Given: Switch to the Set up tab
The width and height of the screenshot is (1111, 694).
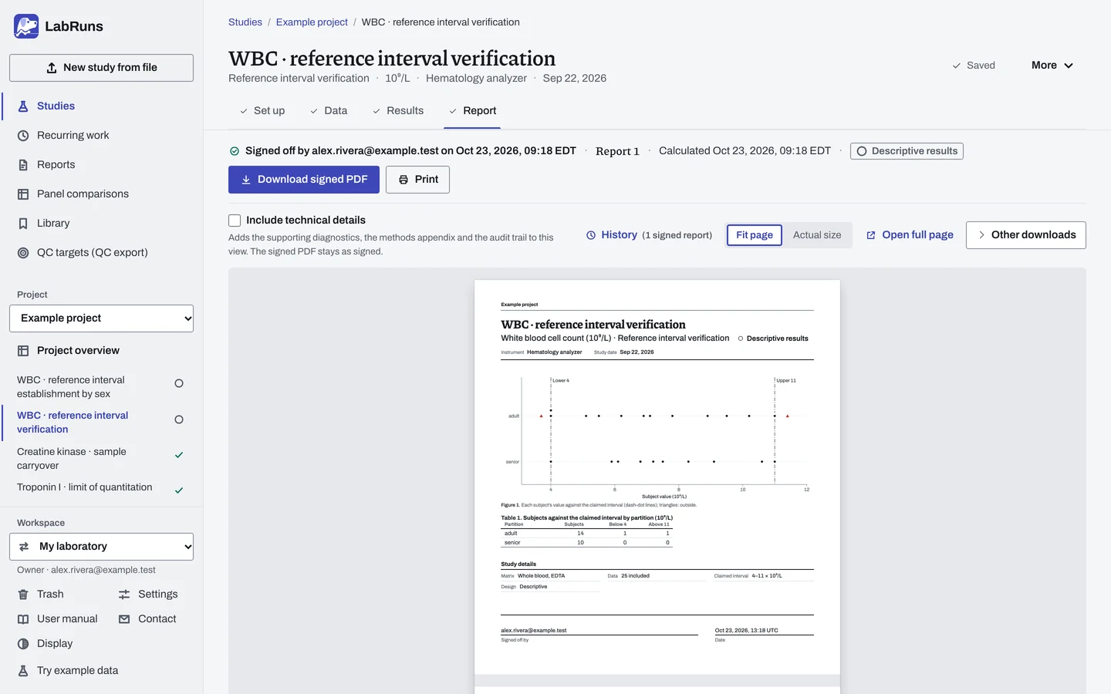Looking at the screenshot, I should (262, 110).
